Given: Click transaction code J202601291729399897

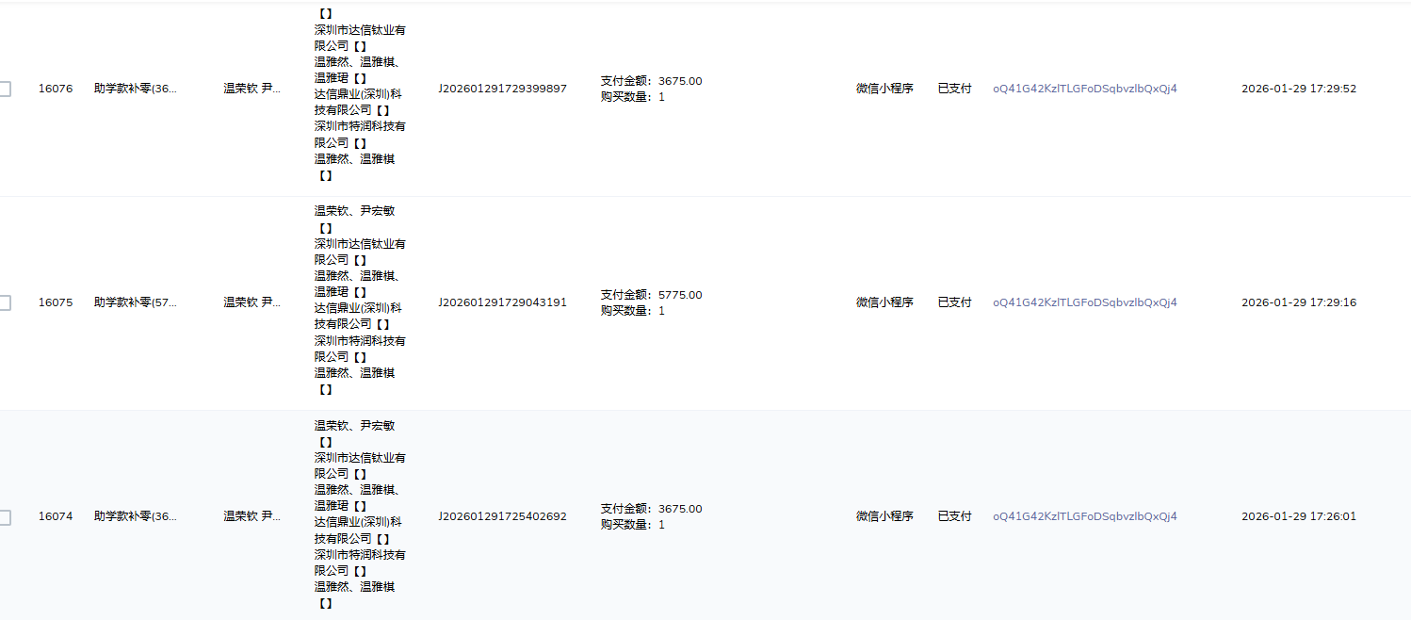Looking at the screenshot, I should [x=503, y=88].
